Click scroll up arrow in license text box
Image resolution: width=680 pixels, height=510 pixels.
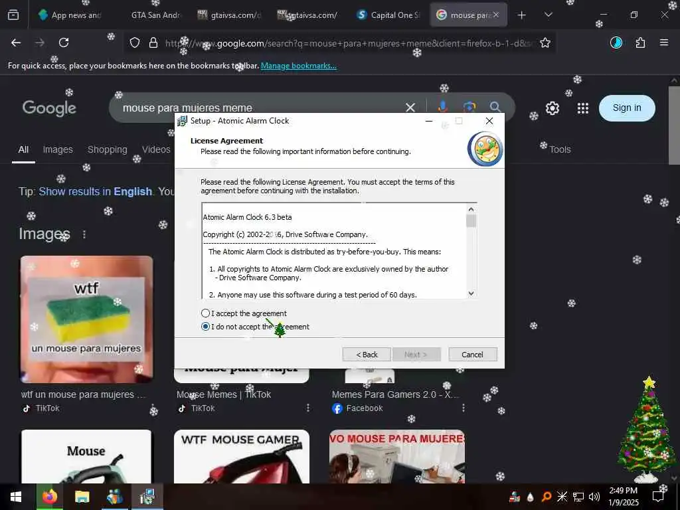pyautogui.click(x=471, y=209)
